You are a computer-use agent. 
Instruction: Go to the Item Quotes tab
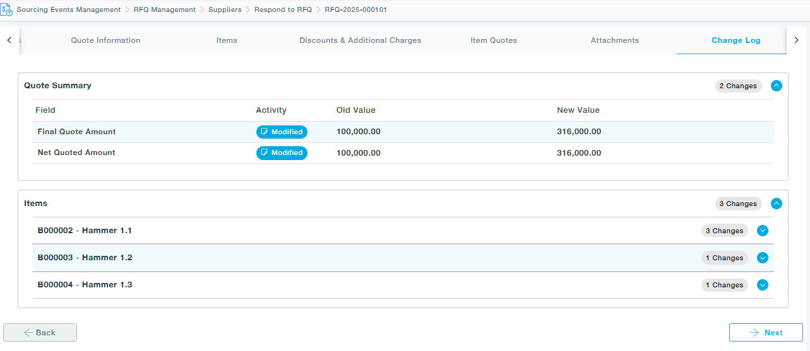pos(494,40)
